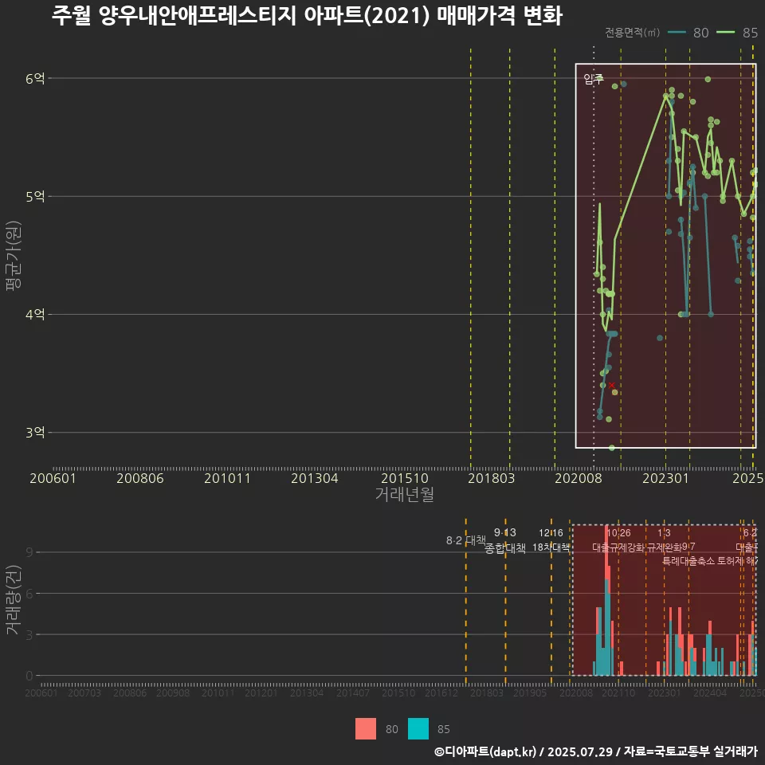Click 201510 under the price chart

pos(405,478)
